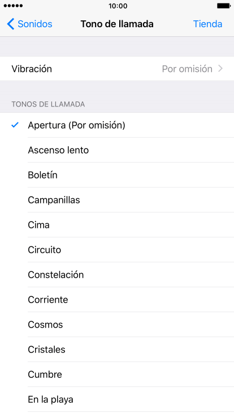Go back to Sonidos settings

29,24
